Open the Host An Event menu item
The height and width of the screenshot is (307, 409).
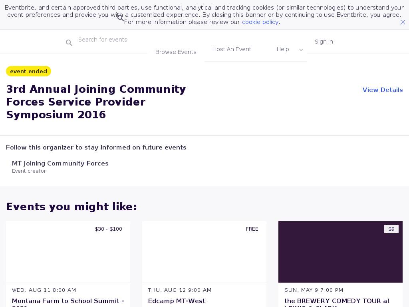tap(232, 49)
